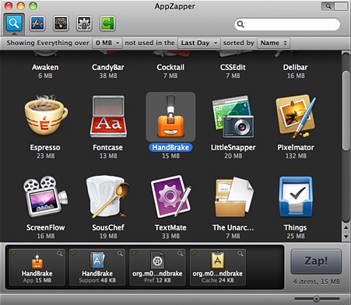Screen dimensions: 351x305
Task: Open the Applications toolbar view
Action: (37, 23)
